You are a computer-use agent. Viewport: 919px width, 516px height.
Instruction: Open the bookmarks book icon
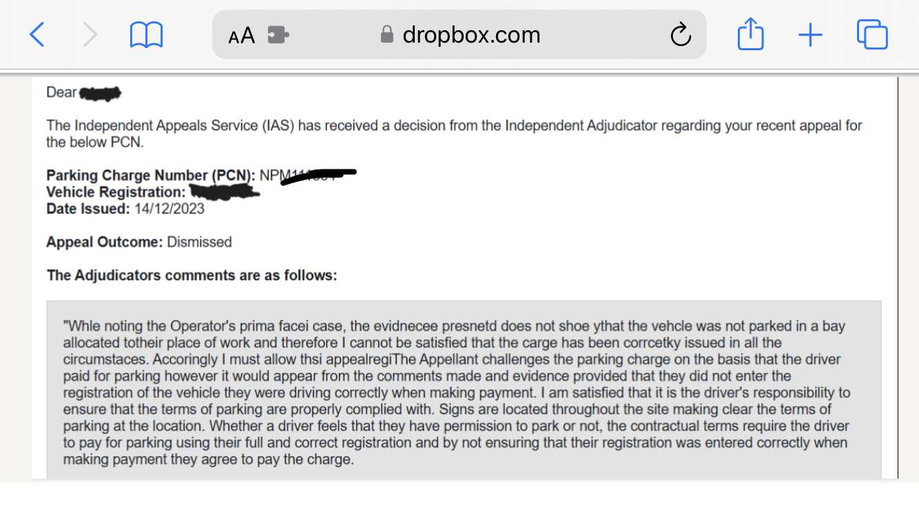click(146, 34)
